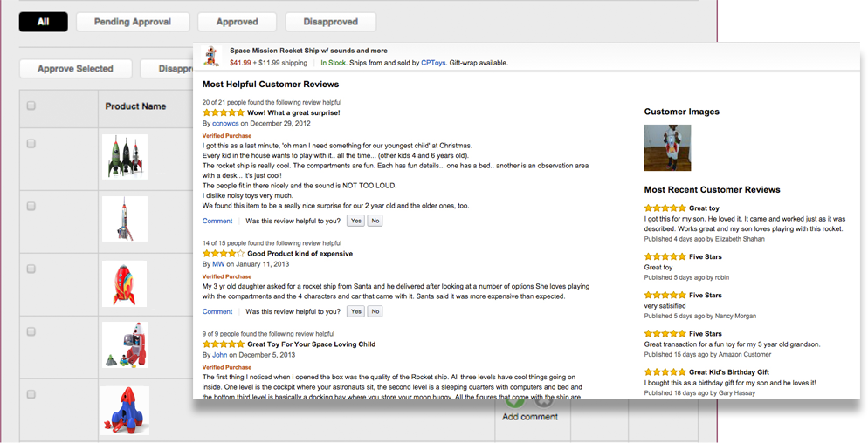This screenshot has width=868, height=443.
Task: Switch to the Pending Approval tab
Action: pyautogui.click(x=133, y=22)
